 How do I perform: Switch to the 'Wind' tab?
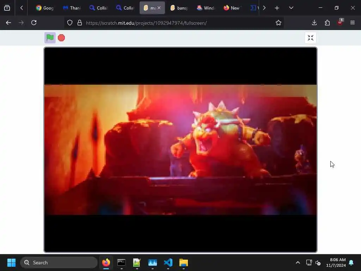pyautogui.click(x=206, y=8)
